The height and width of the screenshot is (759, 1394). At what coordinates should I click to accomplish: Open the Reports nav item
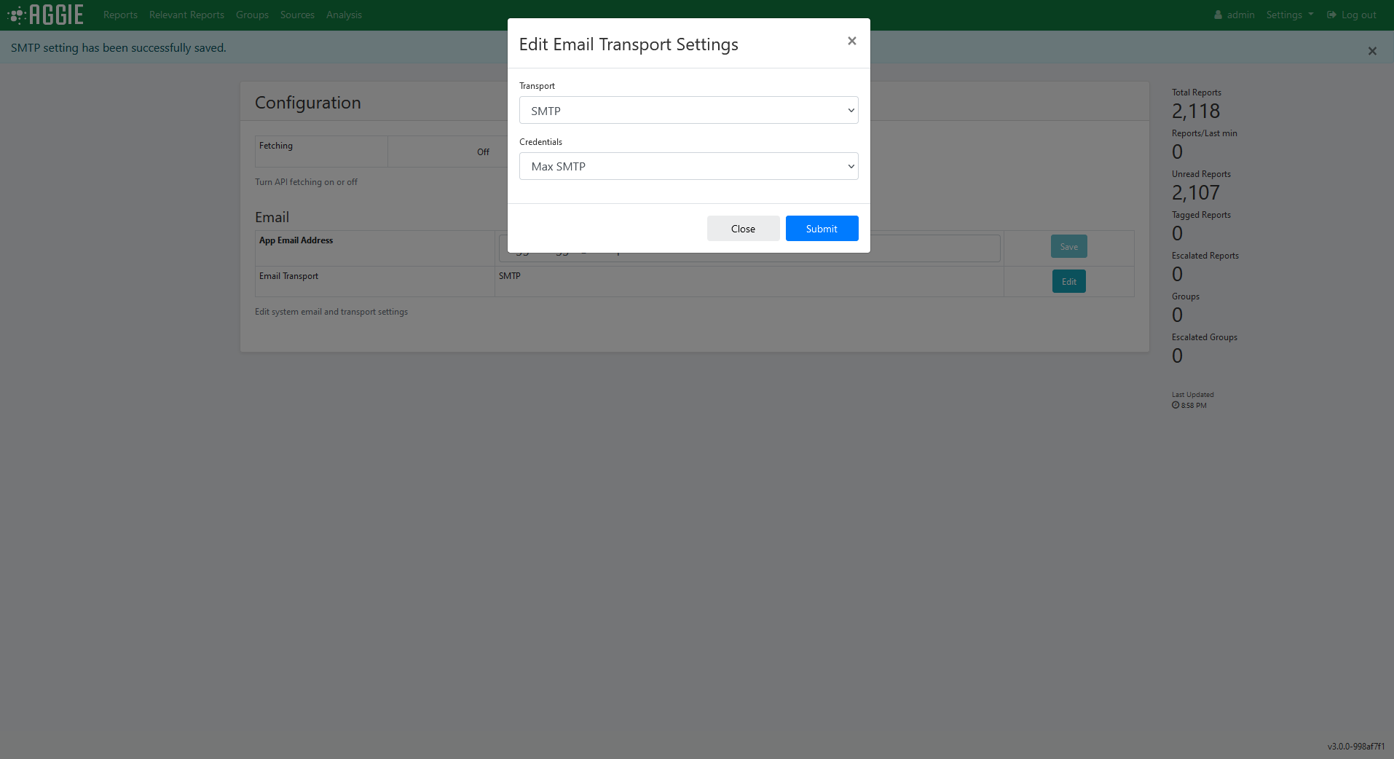click(120, 15)
